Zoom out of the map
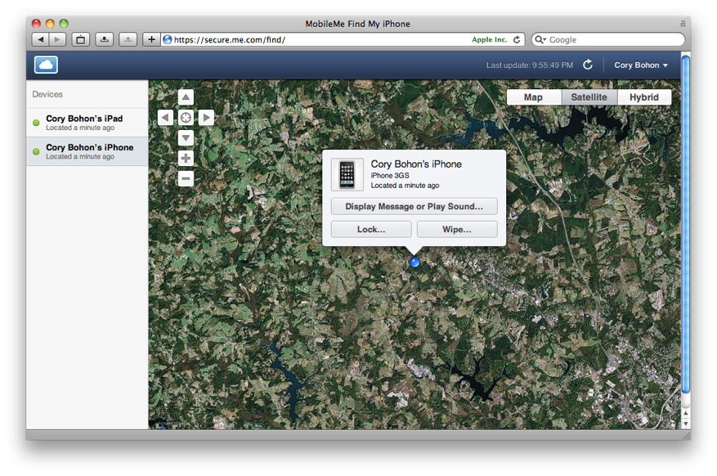Screen dimensions: 717x476 186,178
